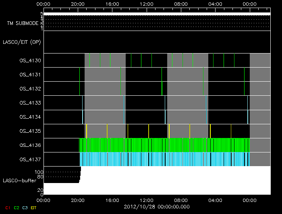Viewport: 282px width, 214px height.
Task: Click the TM SUBMODE label
Action: coord(23,23)
